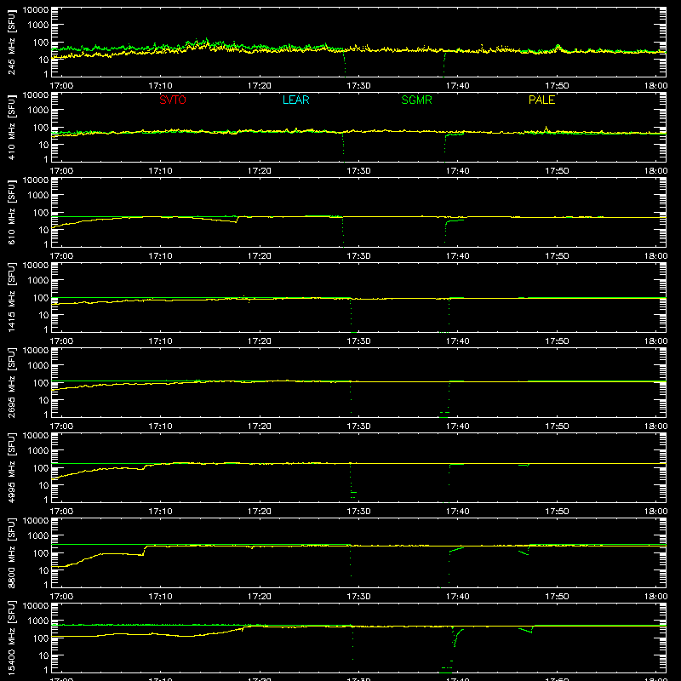Viewport: 681px width, 681px height.
Task: Click the 1000 y-axis value on 410 MHz panel
Action: click(38, 111)
